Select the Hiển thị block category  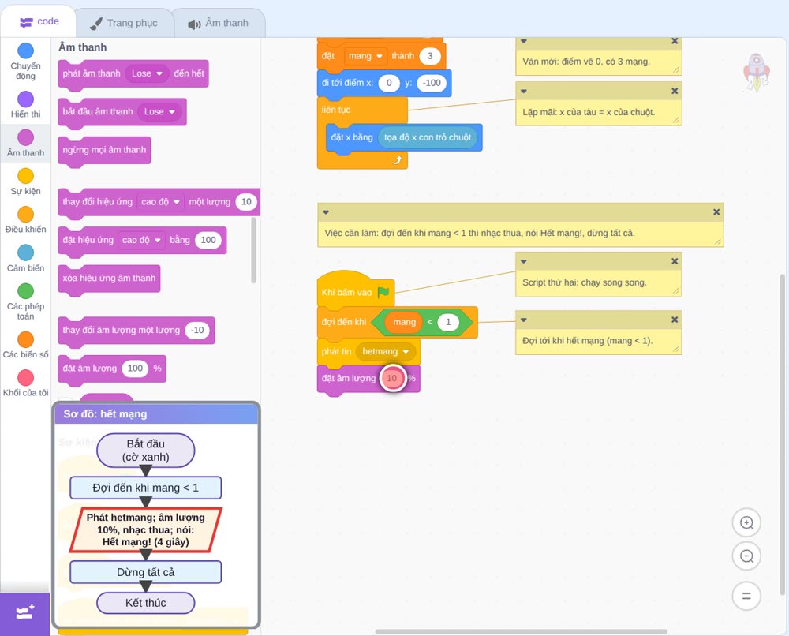(x=25, y=105)
